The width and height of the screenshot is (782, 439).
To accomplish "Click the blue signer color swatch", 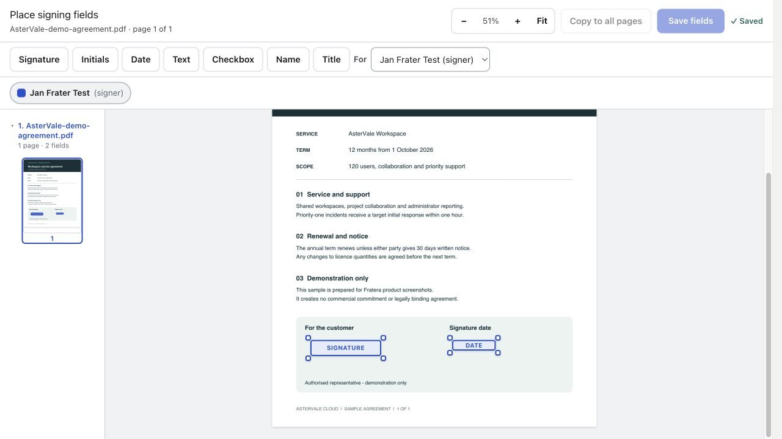I will point(21,93).
